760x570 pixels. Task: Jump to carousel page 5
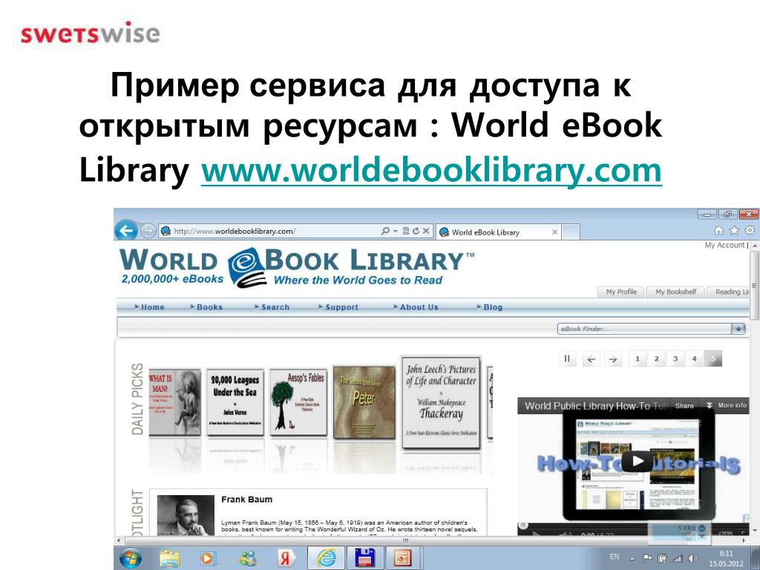pyautogui.click(x=713, y=358)
